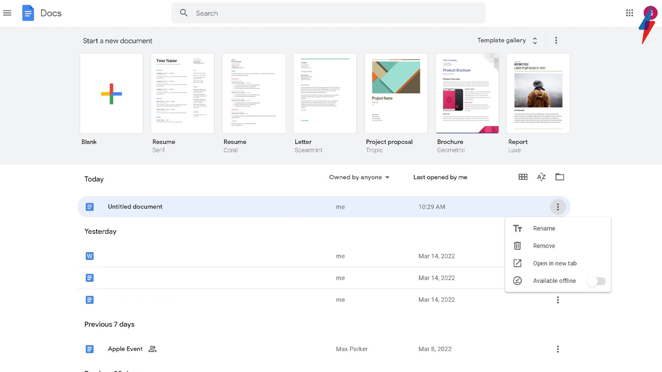Click the Mar 8, 2022 date
The height and width of the screenshot is (372, 662).
tap(435, 349)
